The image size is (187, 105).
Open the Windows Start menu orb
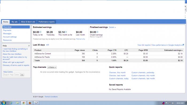tap(3, 103)
